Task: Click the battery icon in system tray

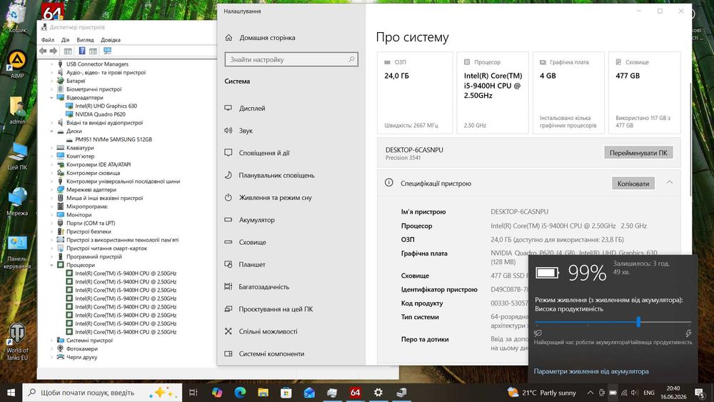Action: pos(613,393)
